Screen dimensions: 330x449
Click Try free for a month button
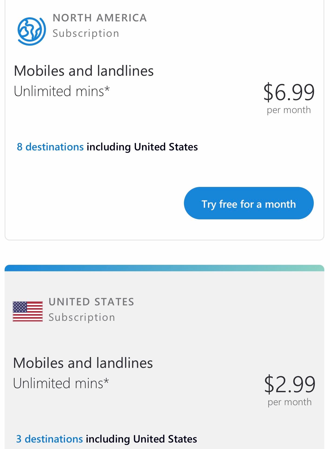point(249,203)
